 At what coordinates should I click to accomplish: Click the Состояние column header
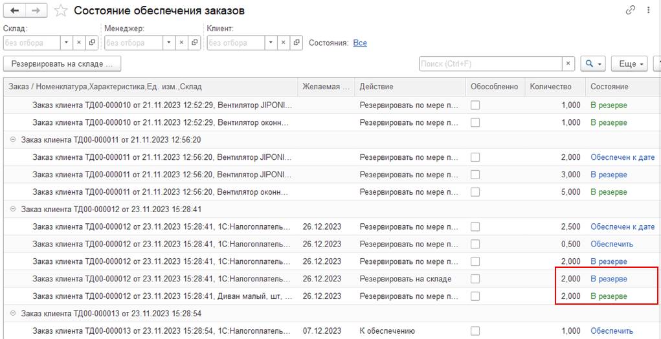coord(609,87)
